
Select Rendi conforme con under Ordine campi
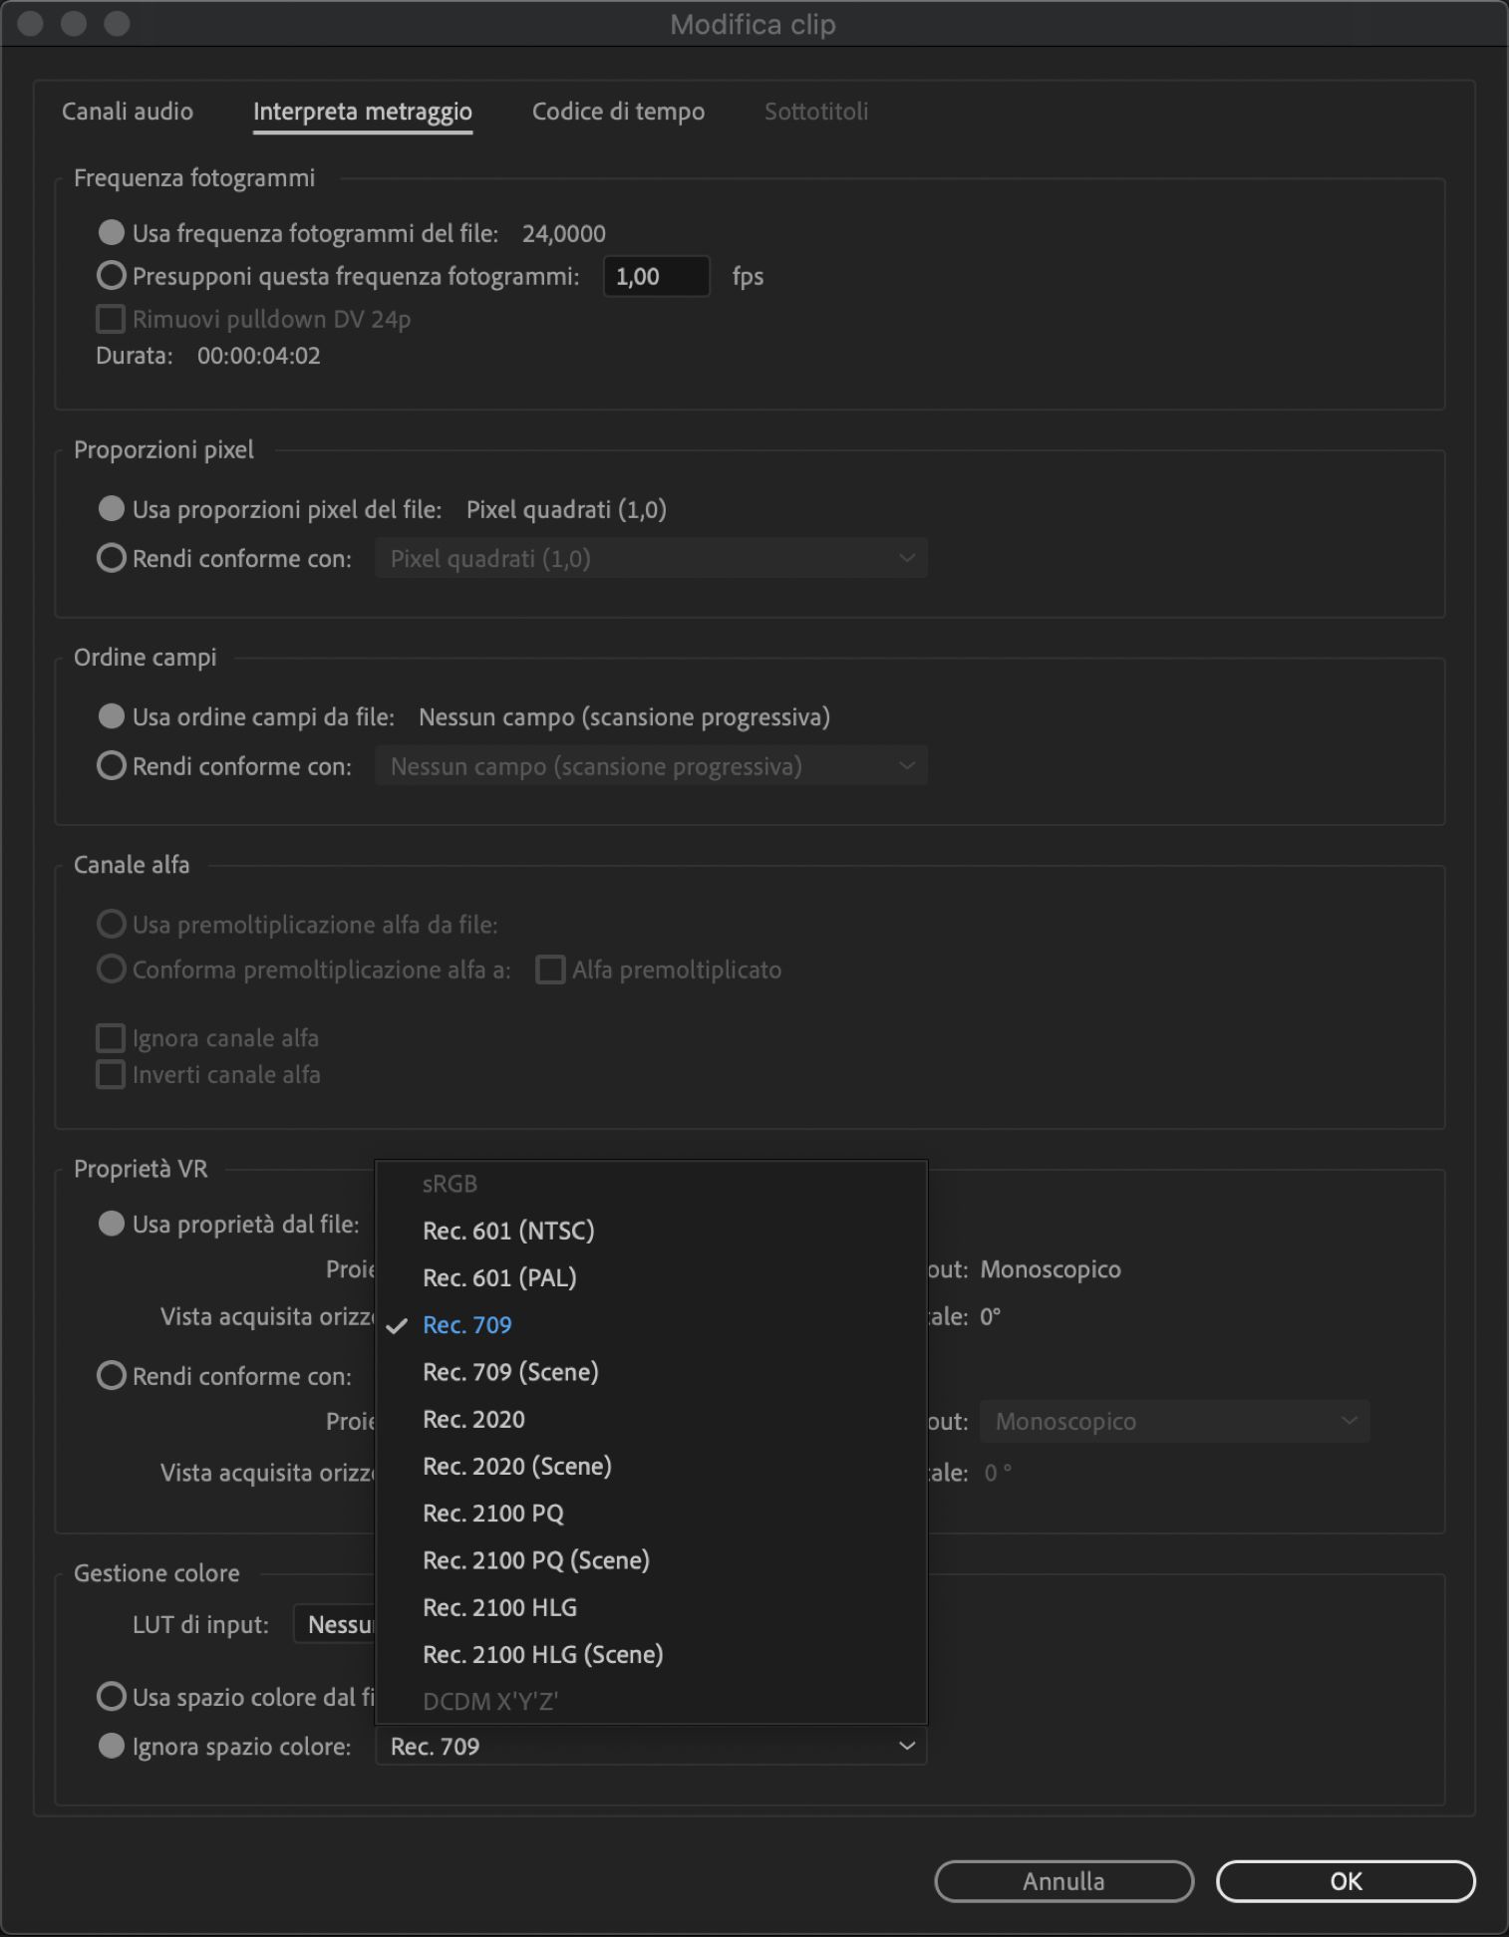112,766
